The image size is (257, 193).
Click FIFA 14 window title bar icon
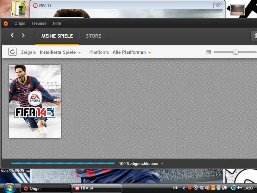35,5
